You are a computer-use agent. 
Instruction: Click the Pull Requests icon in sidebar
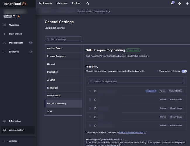pos(4,43)
